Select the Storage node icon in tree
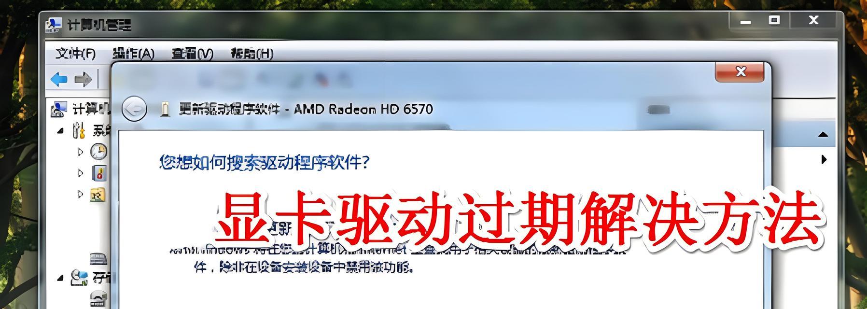The height and width of the screenshot is (309, 867). click(x=79, y=278)
